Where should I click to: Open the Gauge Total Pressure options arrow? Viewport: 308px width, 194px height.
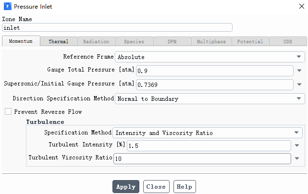(x=299, y=71)
